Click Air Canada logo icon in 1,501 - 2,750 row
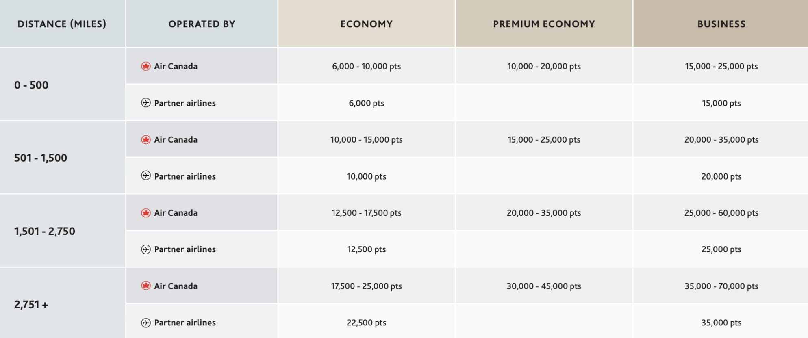Viewport: 808px width, 338px height. point(146,213)
